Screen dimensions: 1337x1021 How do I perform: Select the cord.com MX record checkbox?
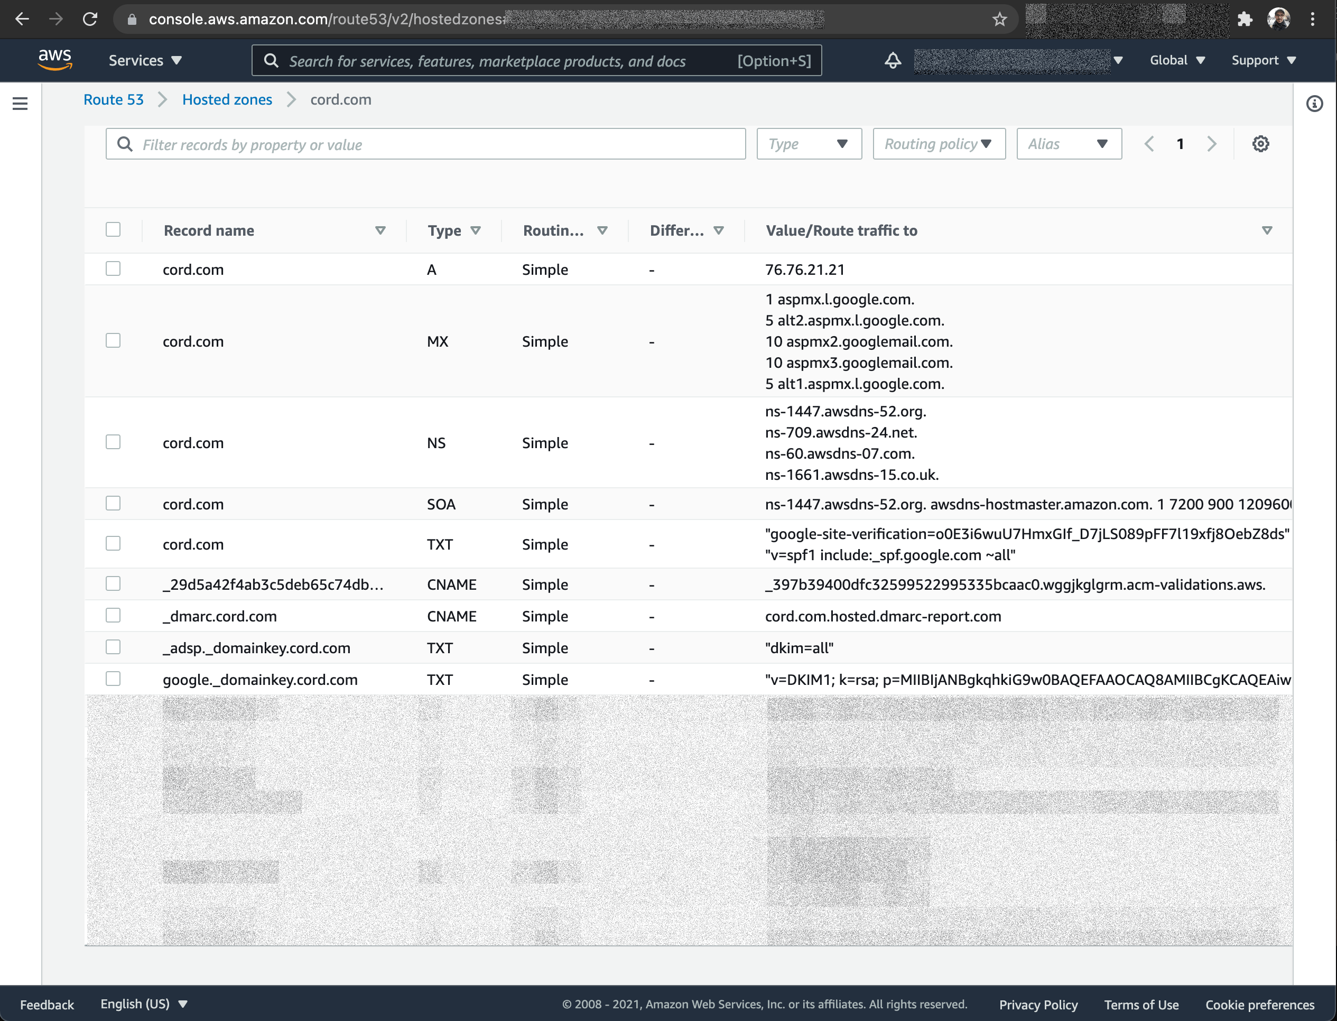(x=113, y=340)
